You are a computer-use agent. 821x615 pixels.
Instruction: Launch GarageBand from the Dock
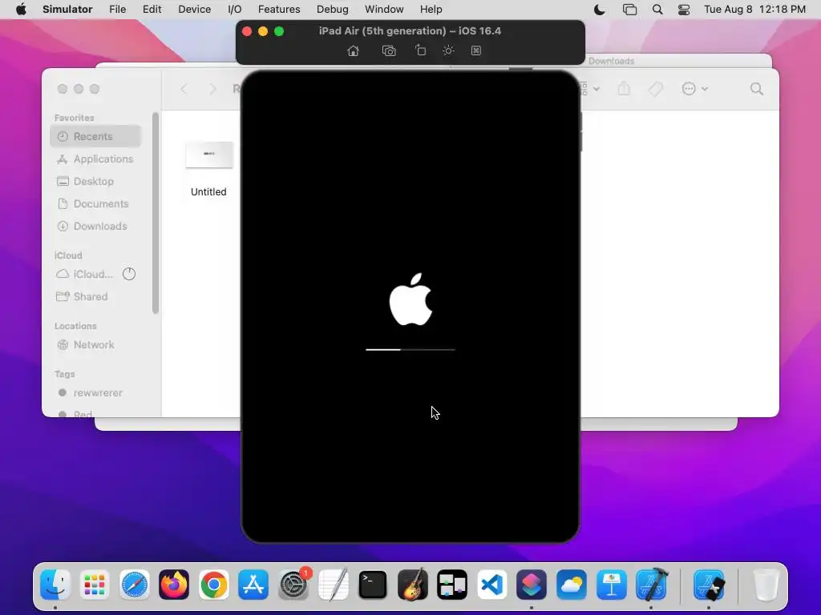click(413, 584)
